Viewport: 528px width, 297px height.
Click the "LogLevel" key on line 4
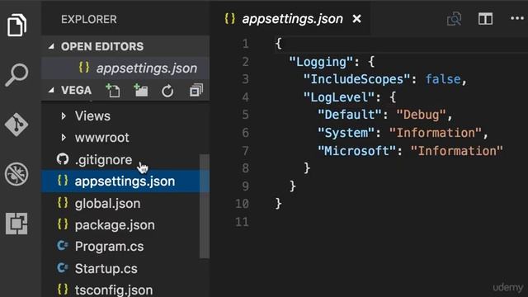tap(339, 97)
